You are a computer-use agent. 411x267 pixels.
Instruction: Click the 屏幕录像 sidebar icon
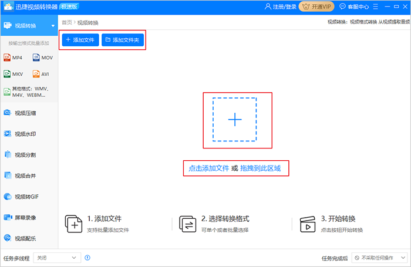click(x=8, y=217)
